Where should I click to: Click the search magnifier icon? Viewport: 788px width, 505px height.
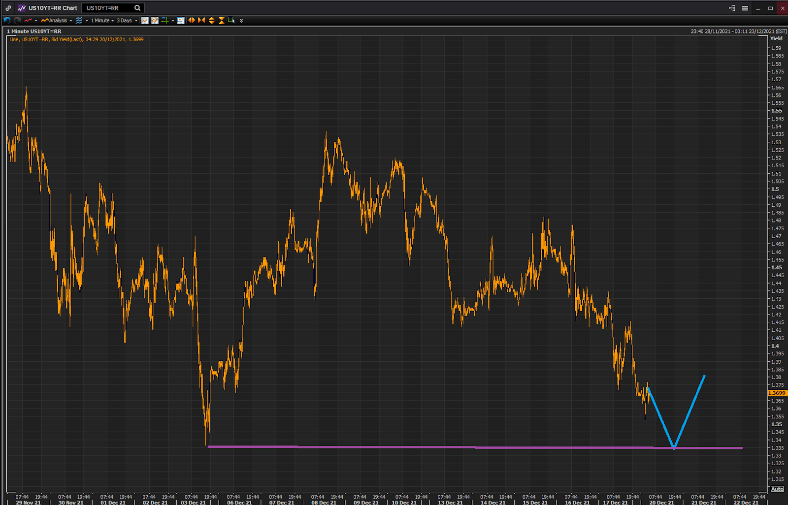point(138,8)
